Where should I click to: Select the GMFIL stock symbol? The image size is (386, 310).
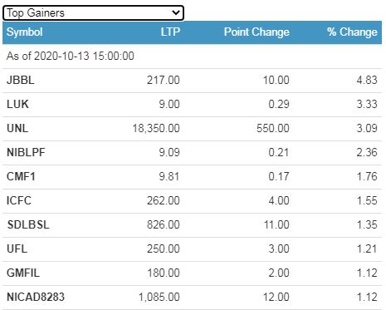pos(23,273)
